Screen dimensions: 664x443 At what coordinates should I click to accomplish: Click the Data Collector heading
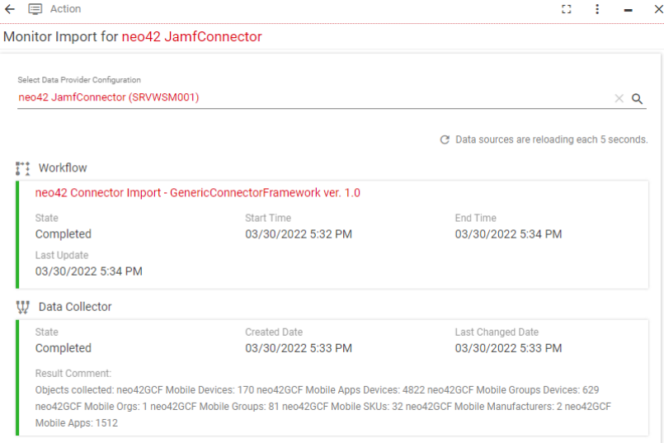click(75, 307)
